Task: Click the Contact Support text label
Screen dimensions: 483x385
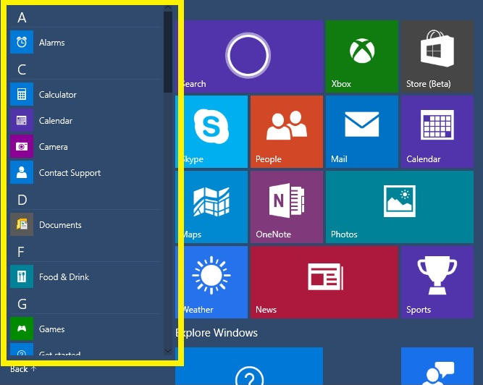Action: click(x=70, y=173)
